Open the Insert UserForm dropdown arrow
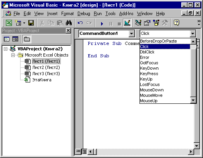This screenshot has width=203, height=158. [24, 23]
